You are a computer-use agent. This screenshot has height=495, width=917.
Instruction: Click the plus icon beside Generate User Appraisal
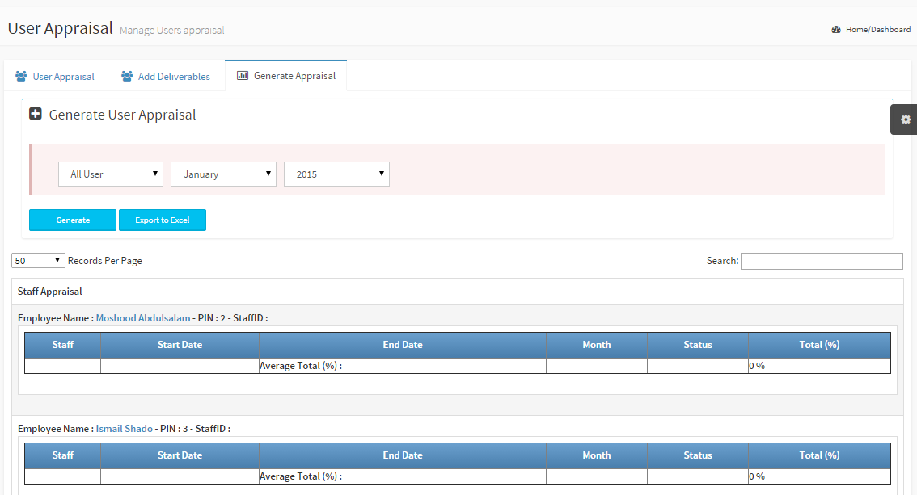click(x=36, y=115)
